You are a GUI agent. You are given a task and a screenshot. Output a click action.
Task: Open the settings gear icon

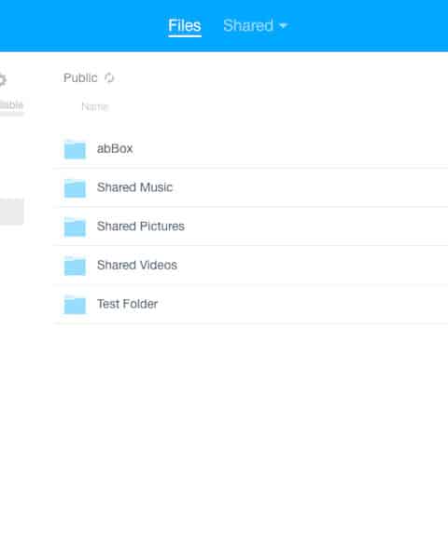(x=2, y=79)
